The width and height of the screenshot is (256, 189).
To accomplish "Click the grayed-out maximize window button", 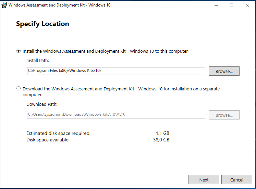I will coord(232,5).
